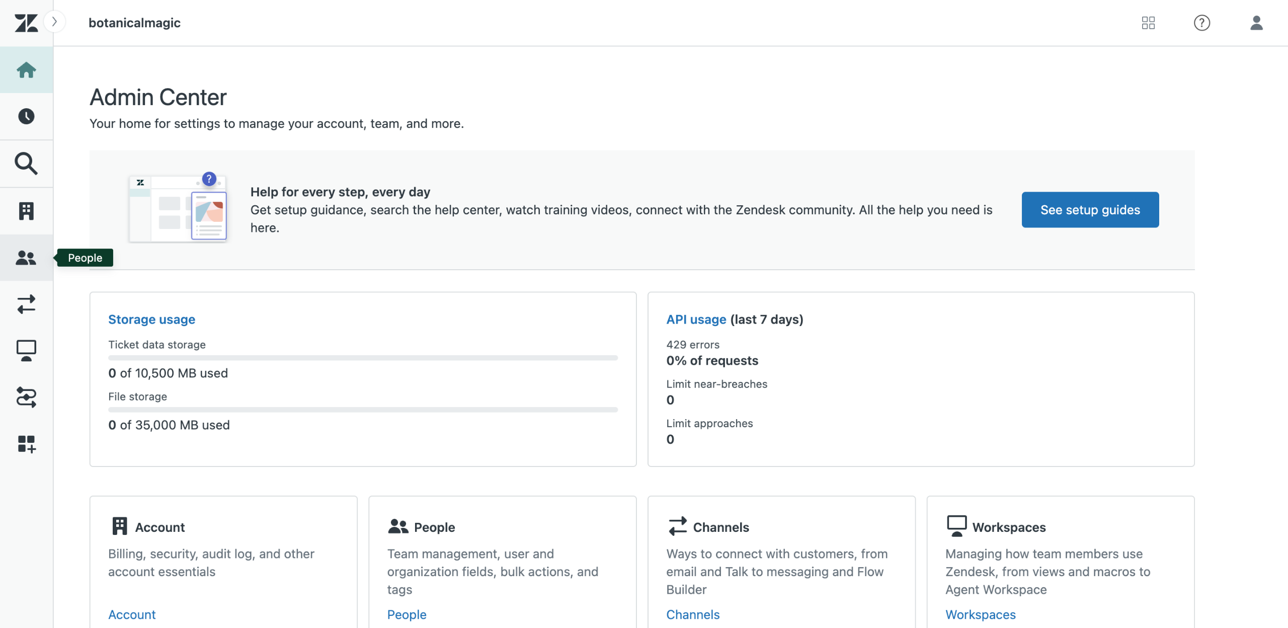Open the Help question mark icon
Image resolution: width=1288 pixels, height=628 pixels.
pos(1202,23)
